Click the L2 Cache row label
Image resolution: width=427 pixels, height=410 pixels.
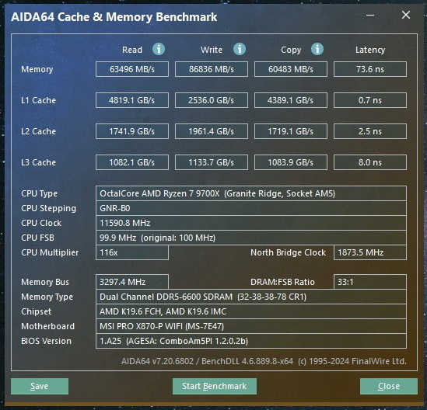[x=38, y=131]
